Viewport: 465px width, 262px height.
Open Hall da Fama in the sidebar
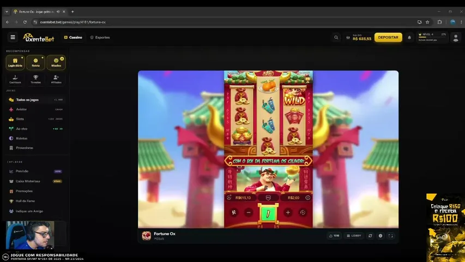pos(35,201)
